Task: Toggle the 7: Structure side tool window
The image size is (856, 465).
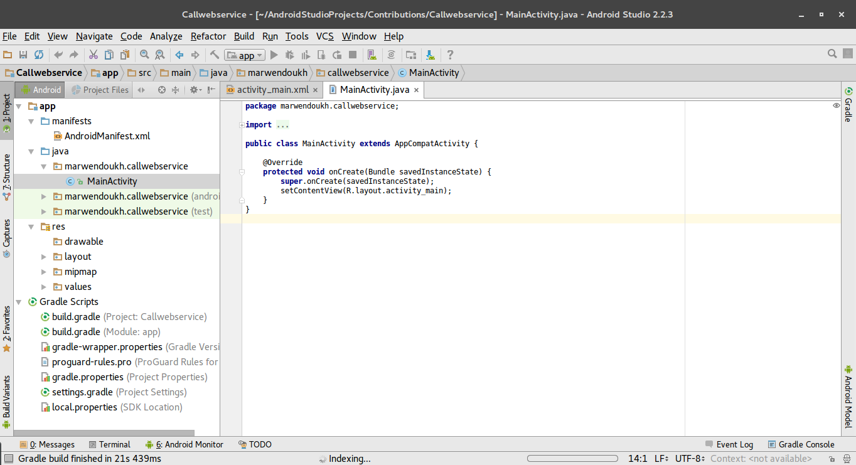Action: coord(6,176)
